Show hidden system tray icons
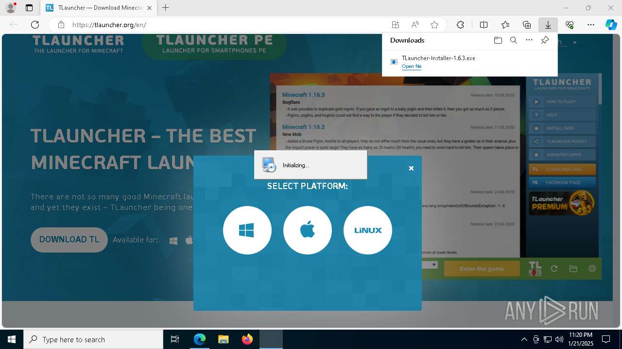The height and width of the screenshot is (349, 622). (524, 339)
